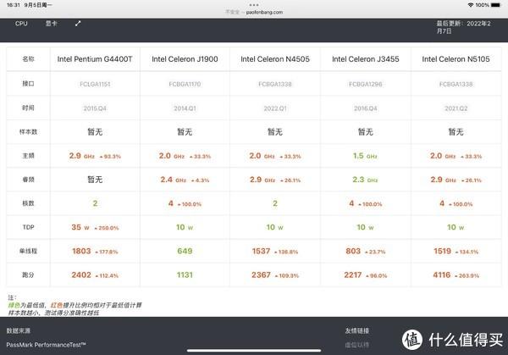Click FCLGA1151 socket cell

pyautogui.click(x=95, y=84)
